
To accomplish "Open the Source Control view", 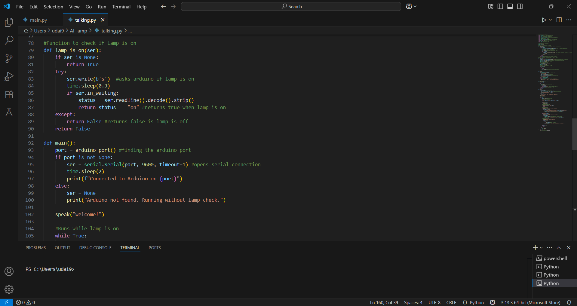I will 9,58.
